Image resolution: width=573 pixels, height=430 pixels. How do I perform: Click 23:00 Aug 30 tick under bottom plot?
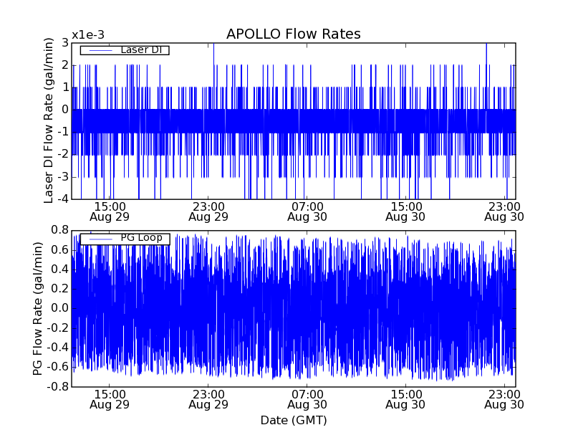(x=504, y=398)
